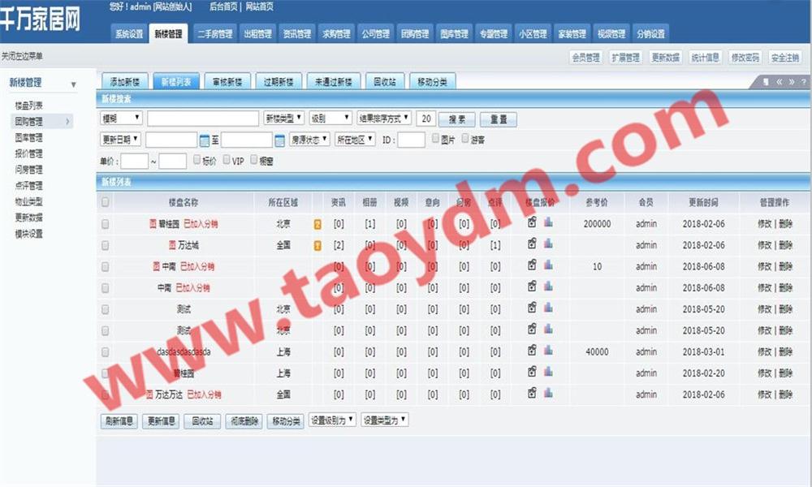Open price edit icon in 中南 row priced 10
The height and width of the screenshot is (487, 812).
point(532,265)
